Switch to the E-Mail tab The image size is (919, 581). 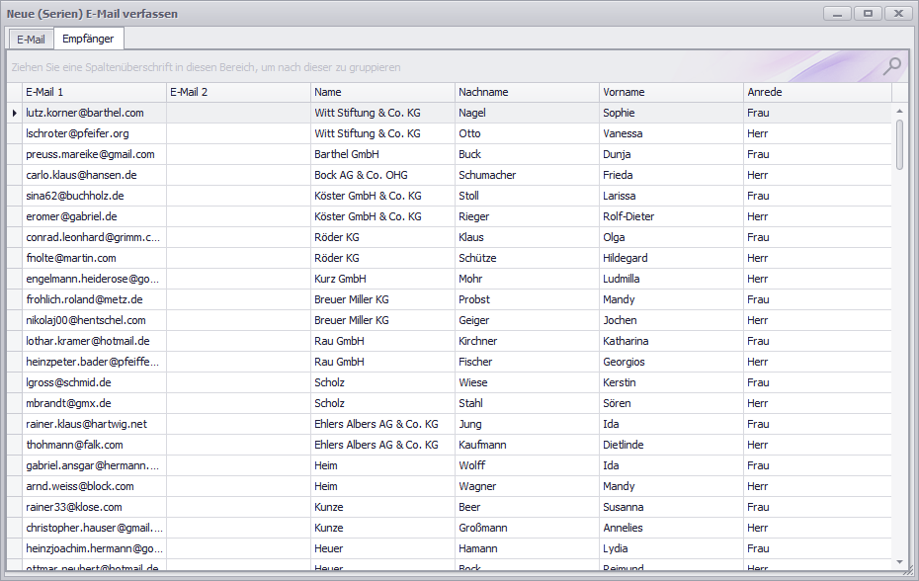coord(31,40)
